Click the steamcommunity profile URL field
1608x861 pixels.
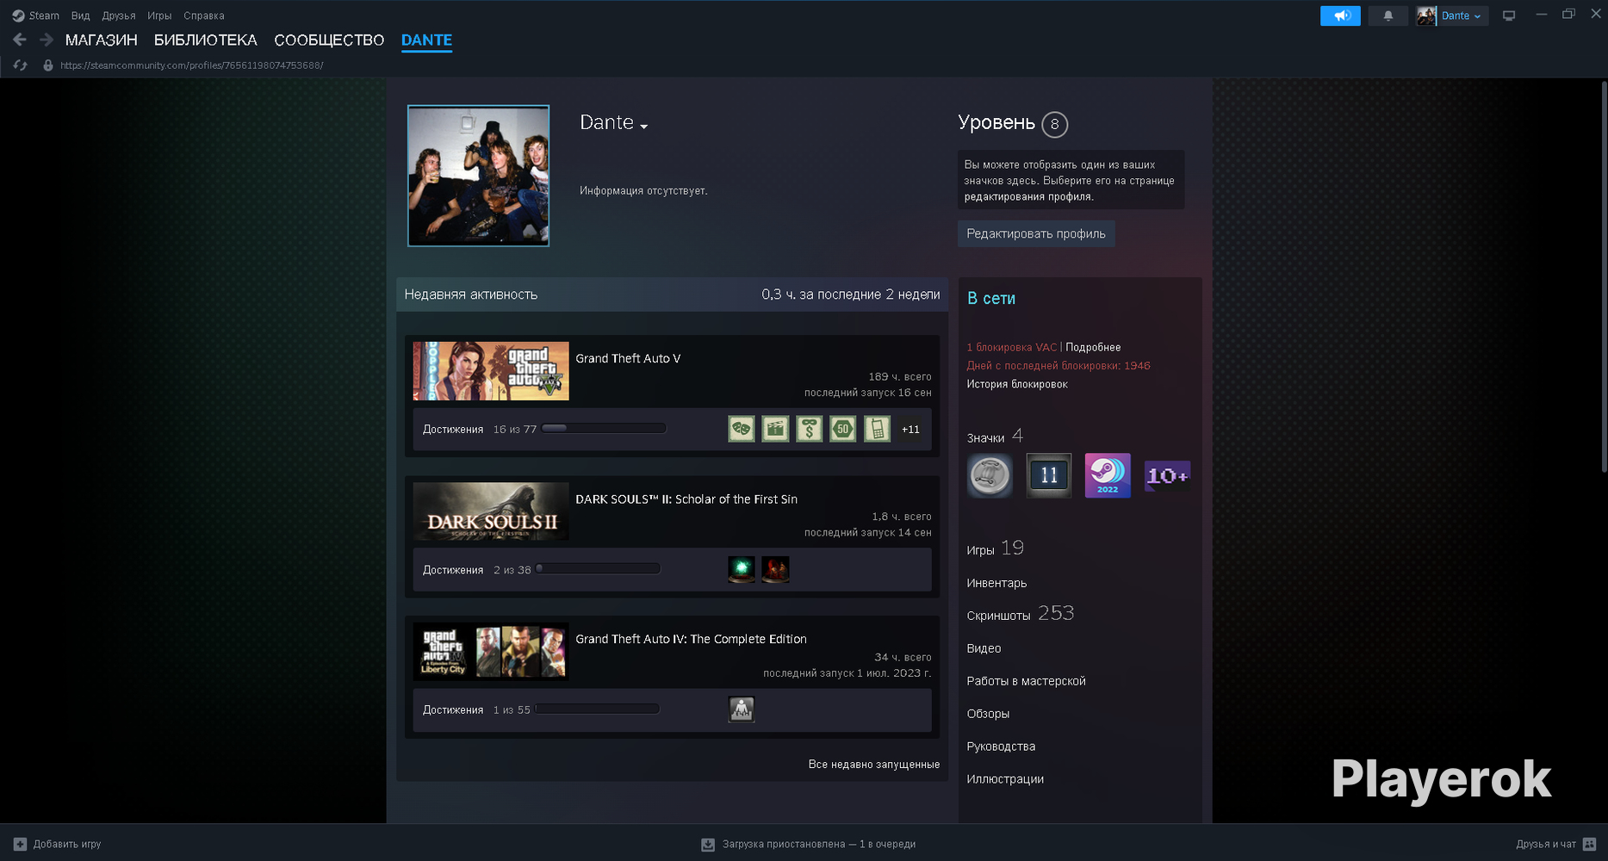point(192,65)
